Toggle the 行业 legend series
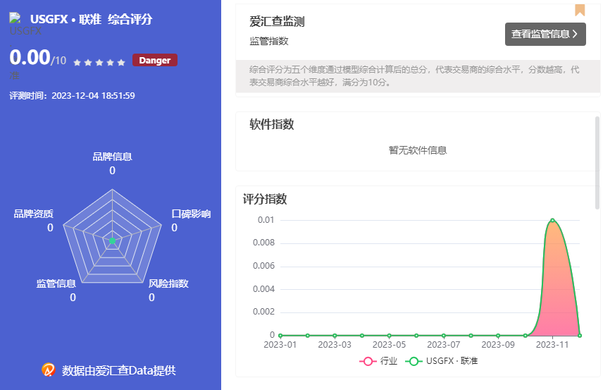The width and height of the screenshot is (603, 390). (378, 361)
